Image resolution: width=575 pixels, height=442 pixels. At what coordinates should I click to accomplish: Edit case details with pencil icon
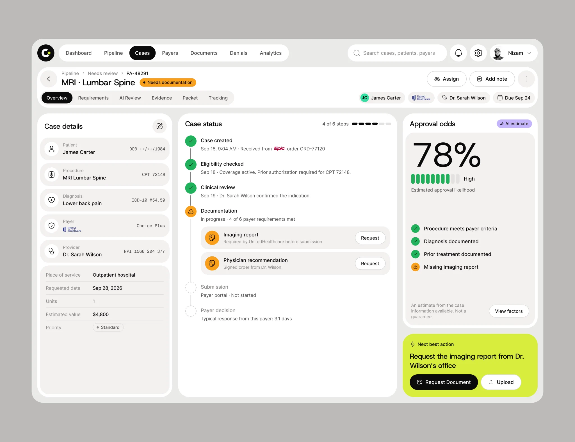(159, 126)
